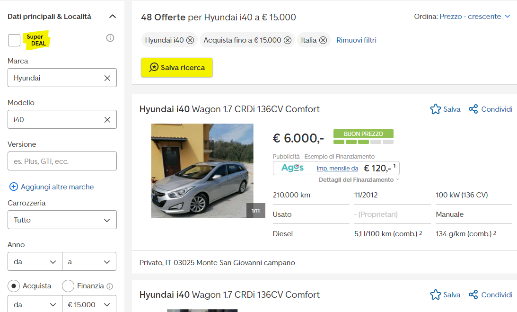Viewport: 517px width, 312px height.
Task: Click the Versione text input field
Action: coord(62,161)
